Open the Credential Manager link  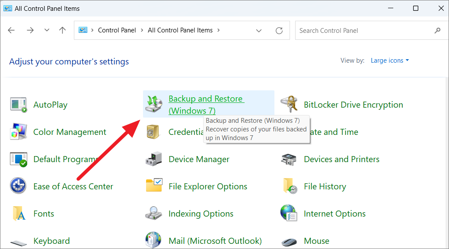[186, 132]
